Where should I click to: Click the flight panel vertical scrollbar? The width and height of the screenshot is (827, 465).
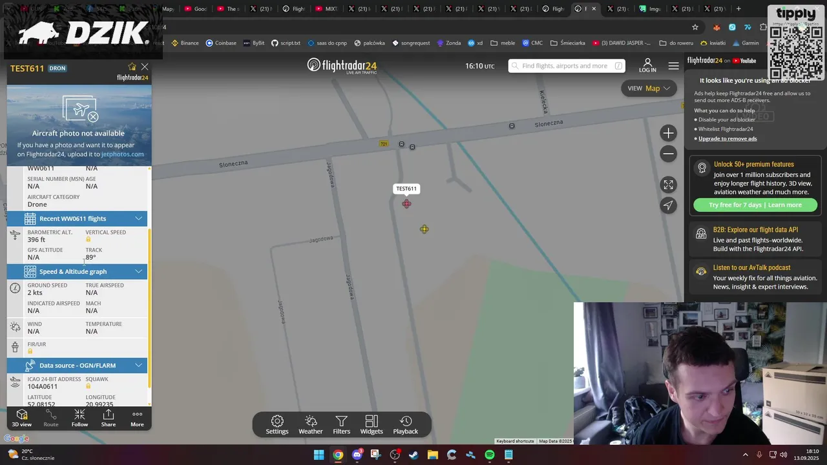tap(150, 307)
